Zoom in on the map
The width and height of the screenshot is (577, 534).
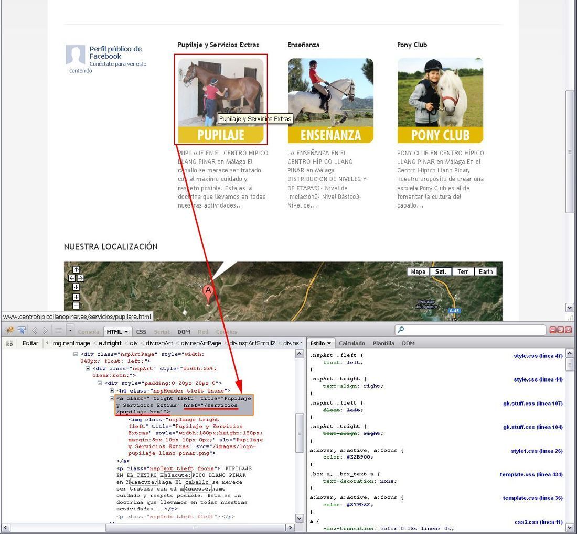[x=76, y=297]
